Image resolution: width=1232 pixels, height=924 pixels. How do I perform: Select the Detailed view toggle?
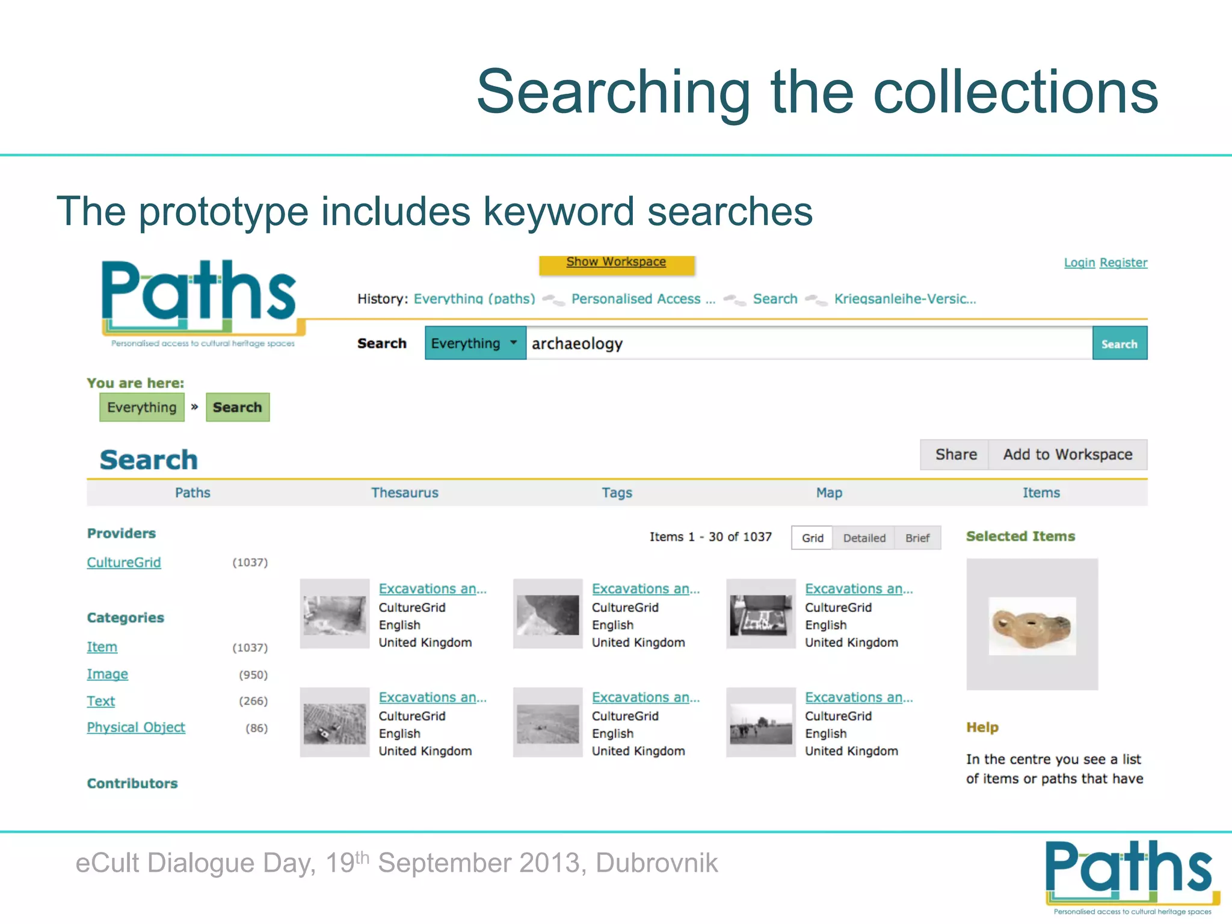[x=864, y=538]
